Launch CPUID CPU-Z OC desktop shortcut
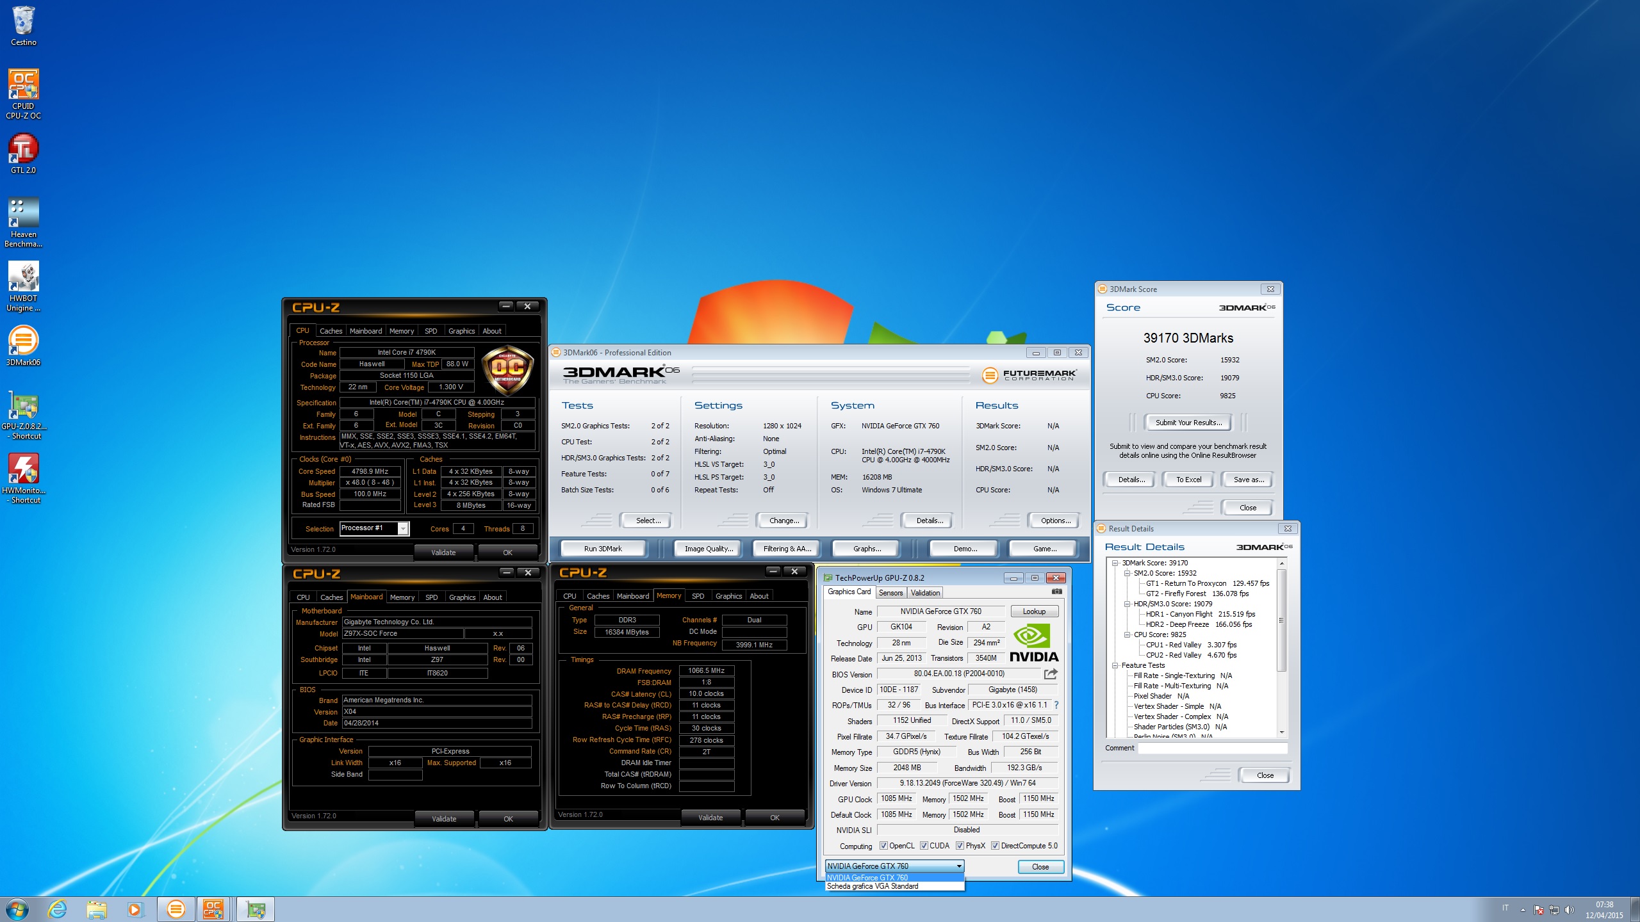The width and height of the screenshot is (1640, 922). [23, 94]
